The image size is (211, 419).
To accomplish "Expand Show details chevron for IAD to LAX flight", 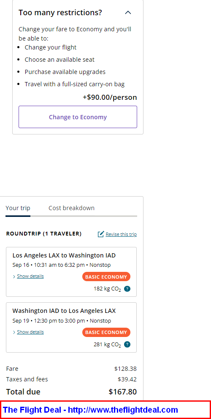I will [x=14, y=332].
